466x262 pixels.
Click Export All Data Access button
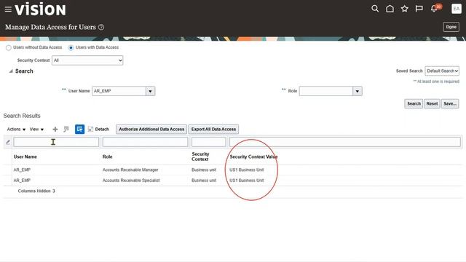pos(213,130)
